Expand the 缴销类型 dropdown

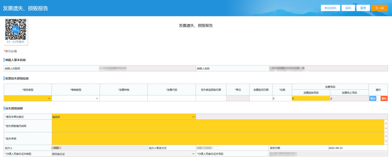[75, 98]
